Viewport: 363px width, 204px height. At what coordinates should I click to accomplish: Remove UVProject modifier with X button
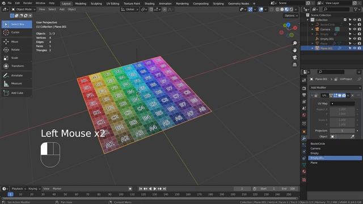click(x=353, y=96)
